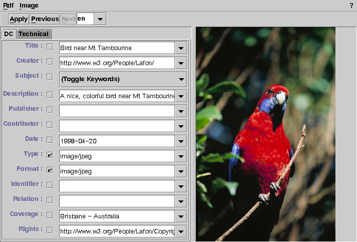Check the Title checkbox
This screenshot has height=242, width=357.
pos(50,47)
